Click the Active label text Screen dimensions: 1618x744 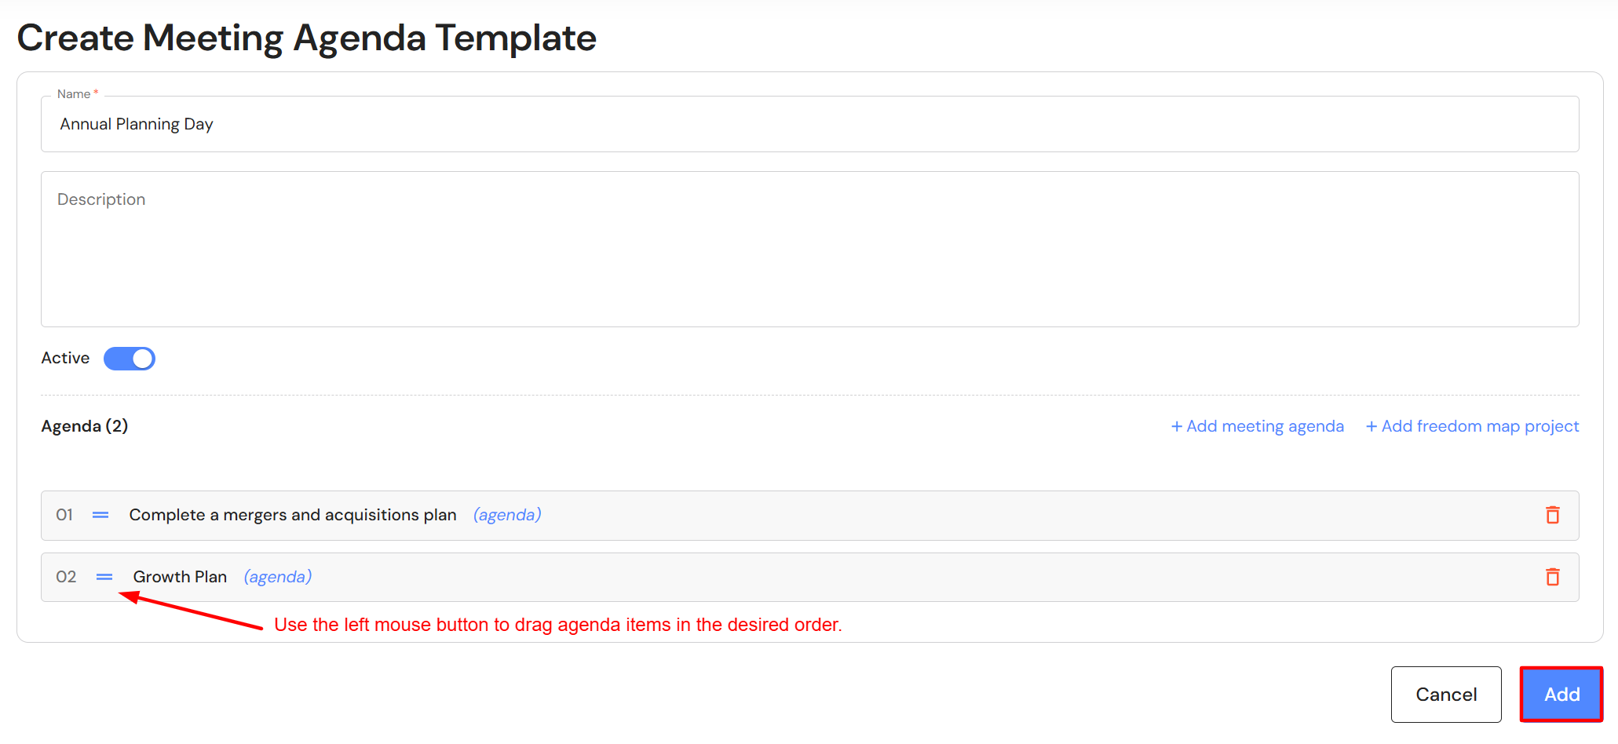point(65,358)
